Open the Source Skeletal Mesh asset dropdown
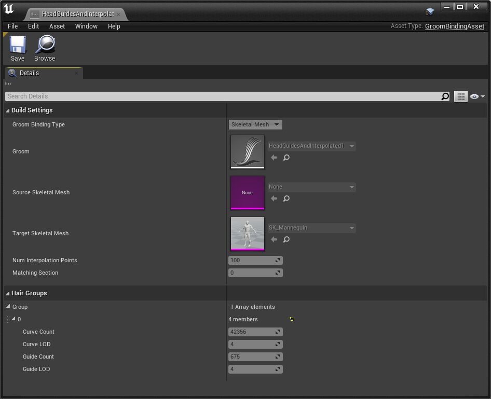Image resolution: width=491 pixels, height=399 pixels. pyautogui.click(x=311, y=187)
